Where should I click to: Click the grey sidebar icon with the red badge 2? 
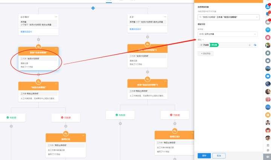(268, 22)
